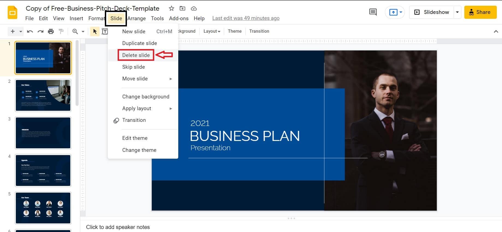Choose Delete slide menu entry

[143, 55]
